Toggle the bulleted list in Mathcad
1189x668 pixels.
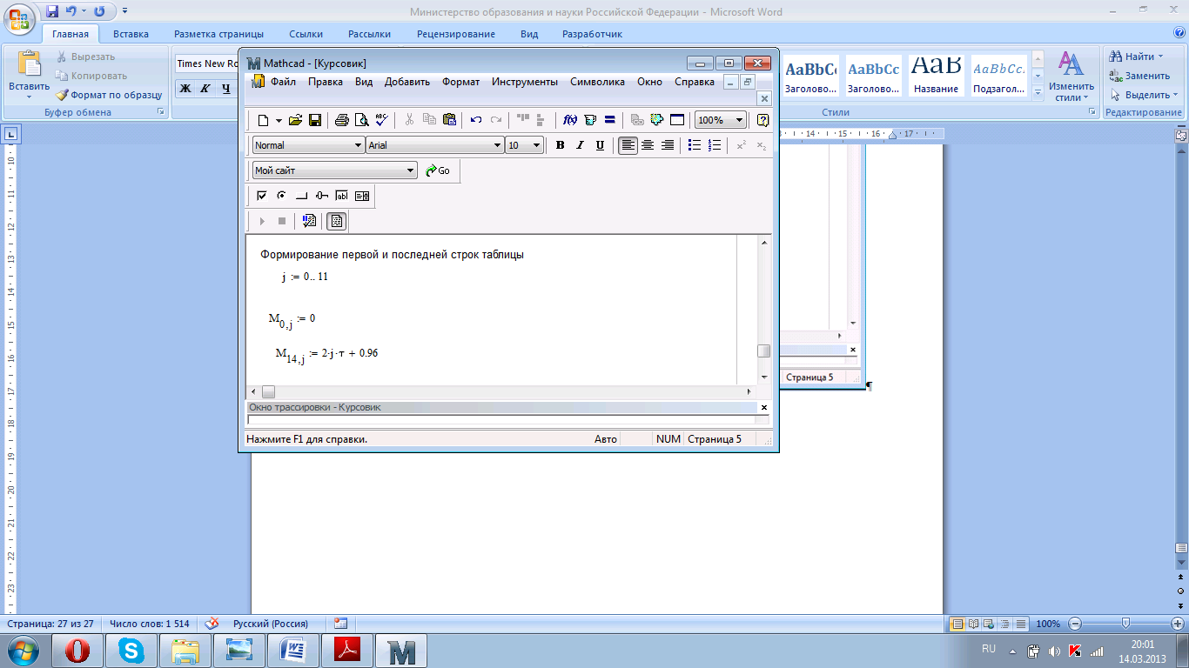[694, 145]
